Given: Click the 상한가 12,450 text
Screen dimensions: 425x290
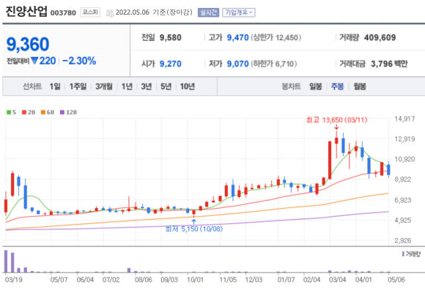Looking at the screenshot, I should [276, 37].
